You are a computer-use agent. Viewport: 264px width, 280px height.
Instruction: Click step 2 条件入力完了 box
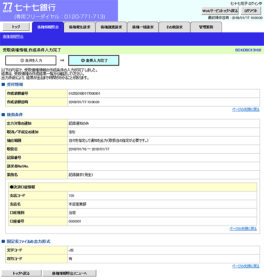[x=94, y=61]
